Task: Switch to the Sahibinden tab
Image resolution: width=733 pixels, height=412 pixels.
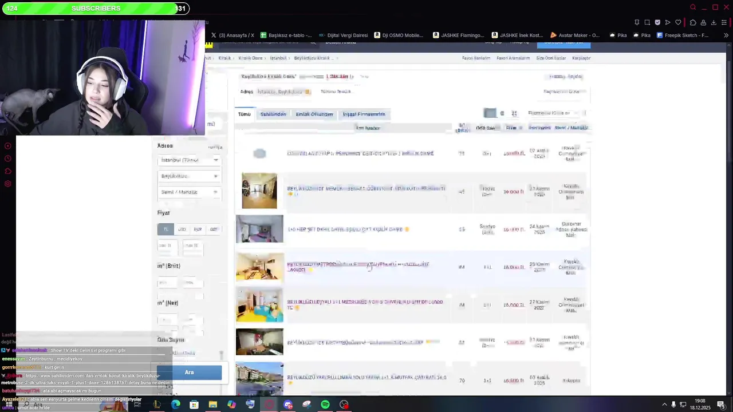Action: [273, 114]
